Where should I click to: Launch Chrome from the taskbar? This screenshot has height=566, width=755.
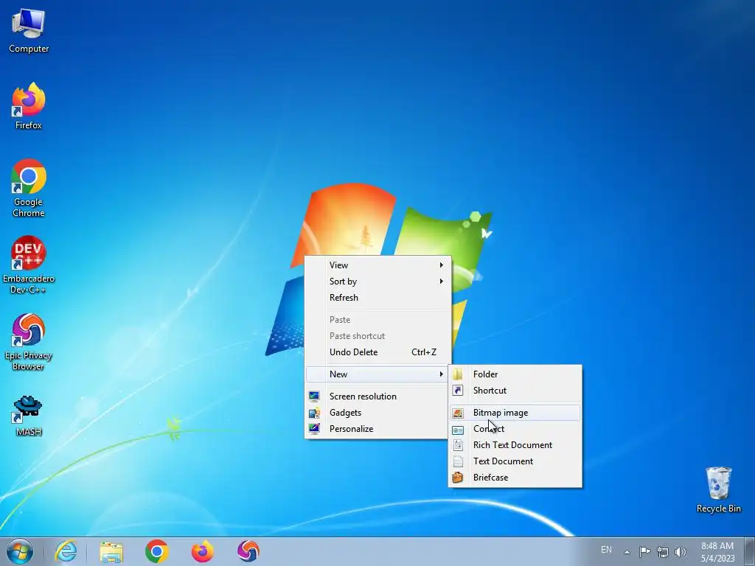156,551
